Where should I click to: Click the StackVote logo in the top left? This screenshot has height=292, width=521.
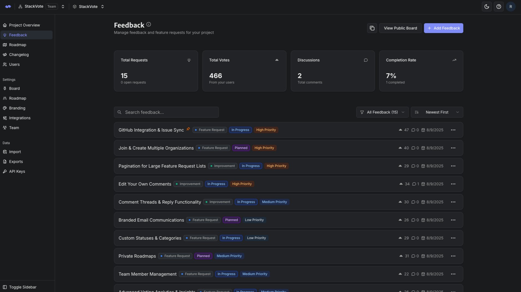pyautogui.click(x=8, y=6)
